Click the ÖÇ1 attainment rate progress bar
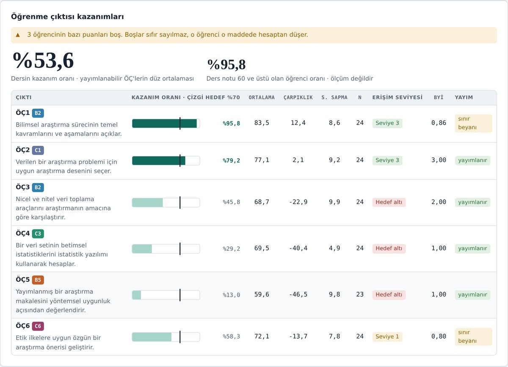The height and width of the screenshot is (367, 508). pyautogui.click(x=166, y=123)
